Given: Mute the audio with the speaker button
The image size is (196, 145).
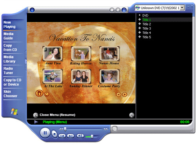Looking at the screenshot, I should click(x=80, y=136).
